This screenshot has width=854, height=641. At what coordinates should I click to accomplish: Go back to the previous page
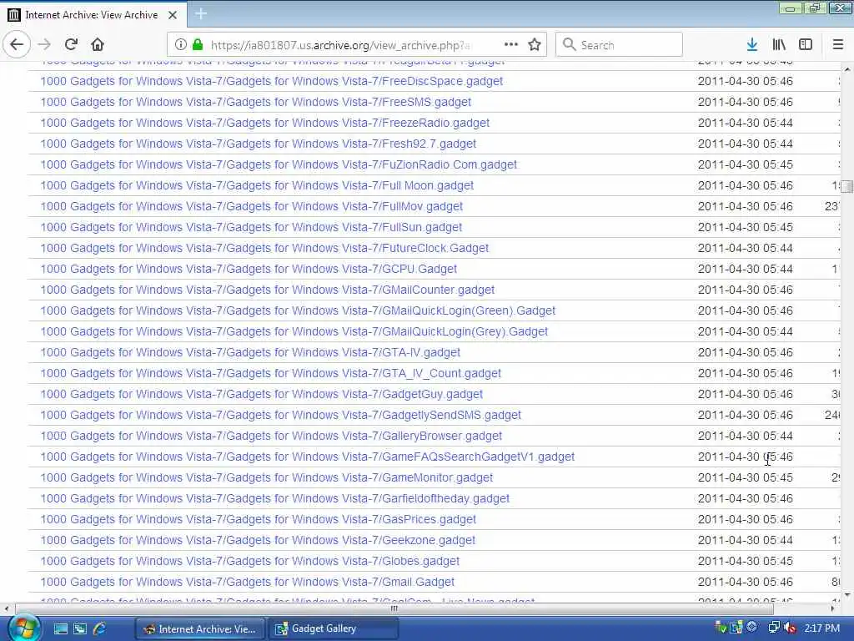click(x=17, y=45)
